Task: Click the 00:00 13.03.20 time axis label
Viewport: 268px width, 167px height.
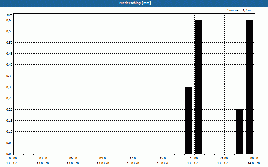Action: (13, 161)
